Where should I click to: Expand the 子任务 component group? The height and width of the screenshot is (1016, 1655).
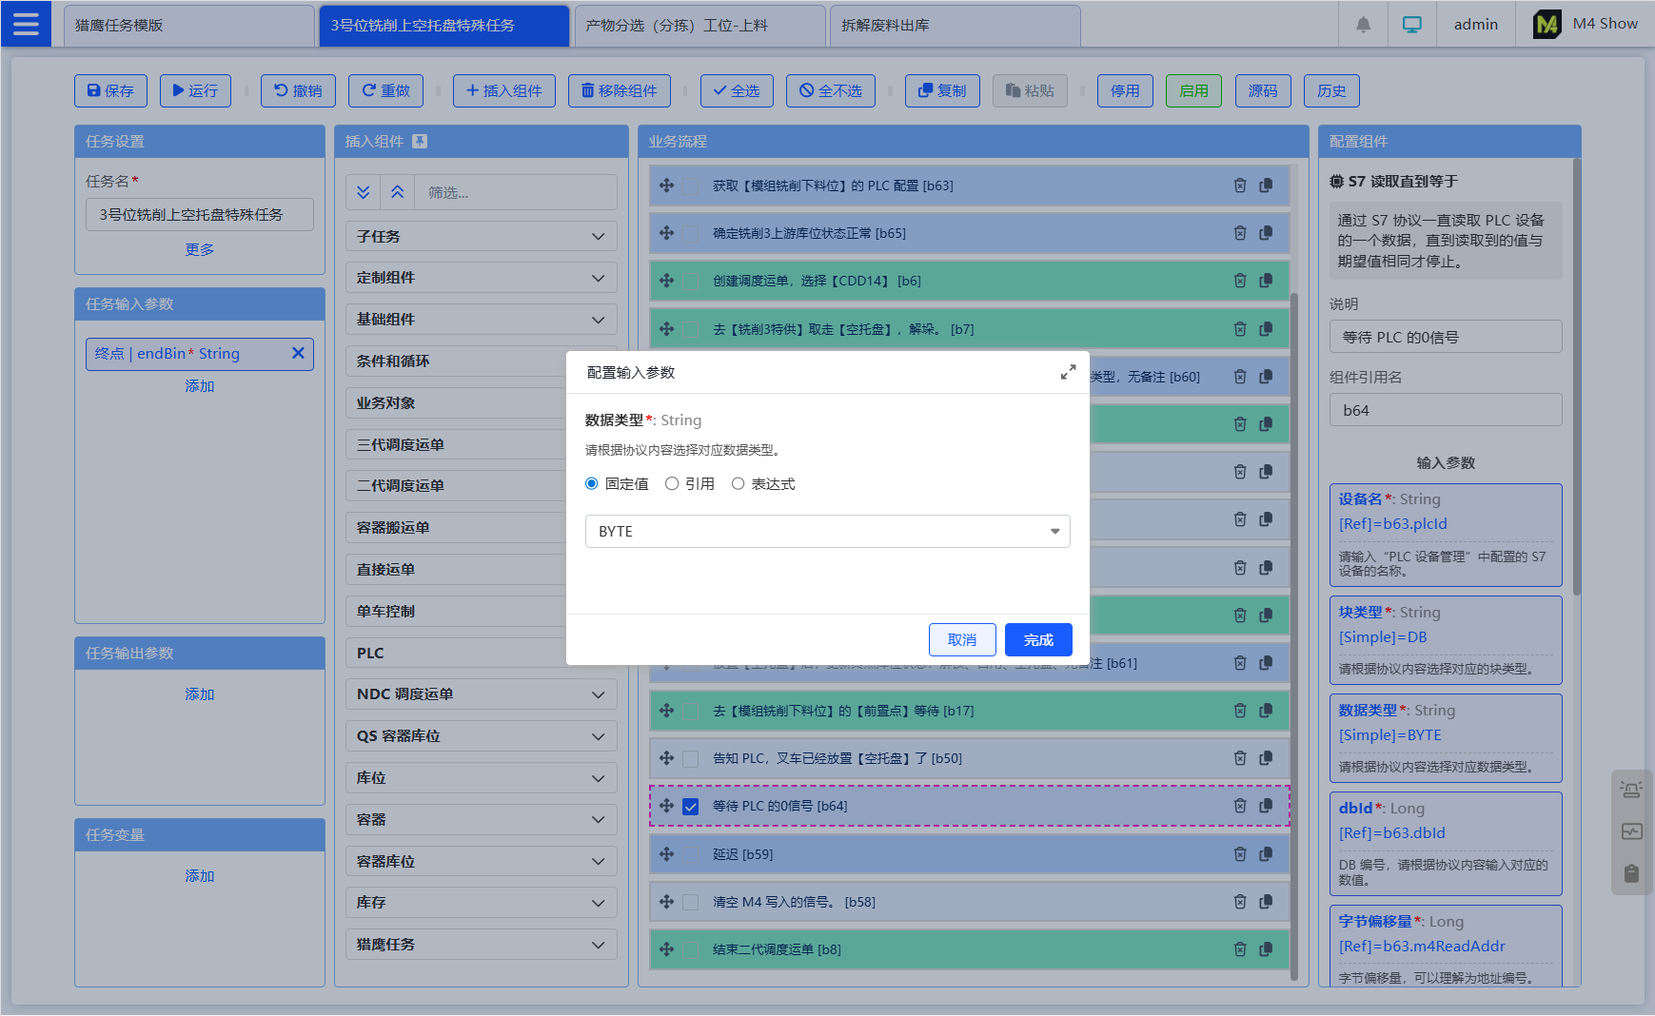tap(481, 236)
